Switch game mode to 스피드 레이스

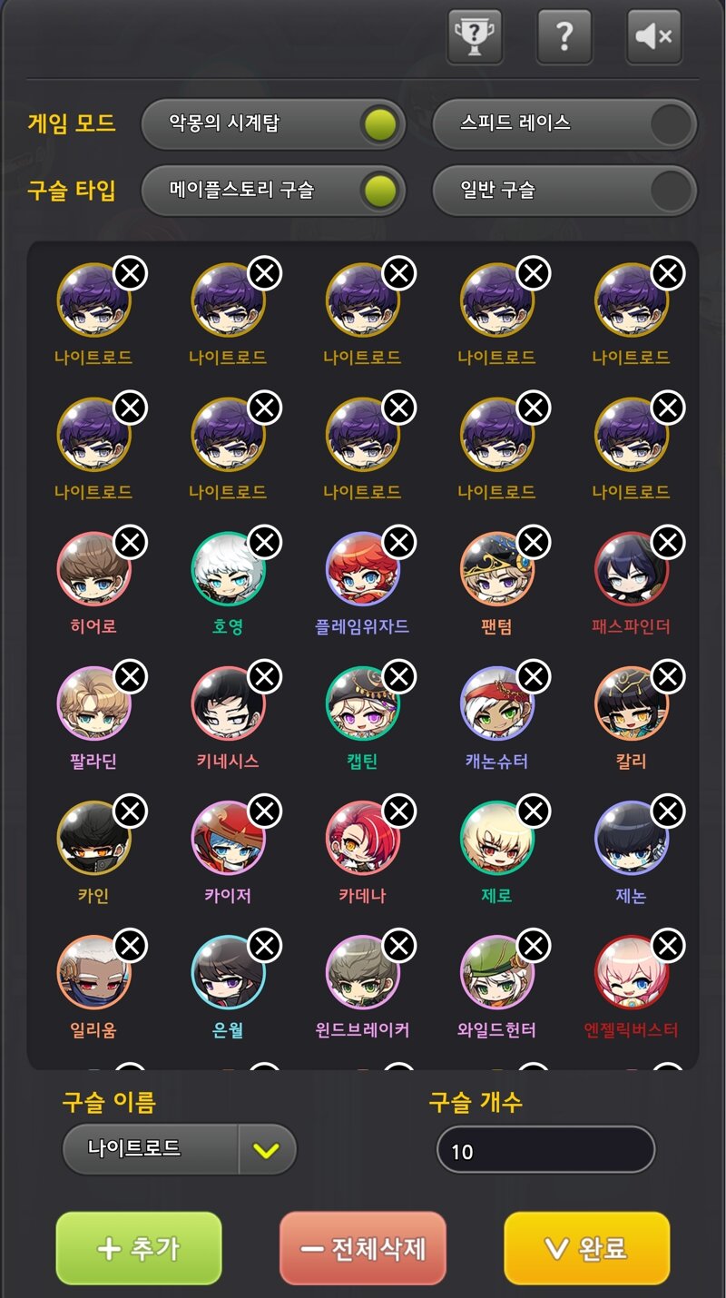[564, 124]
